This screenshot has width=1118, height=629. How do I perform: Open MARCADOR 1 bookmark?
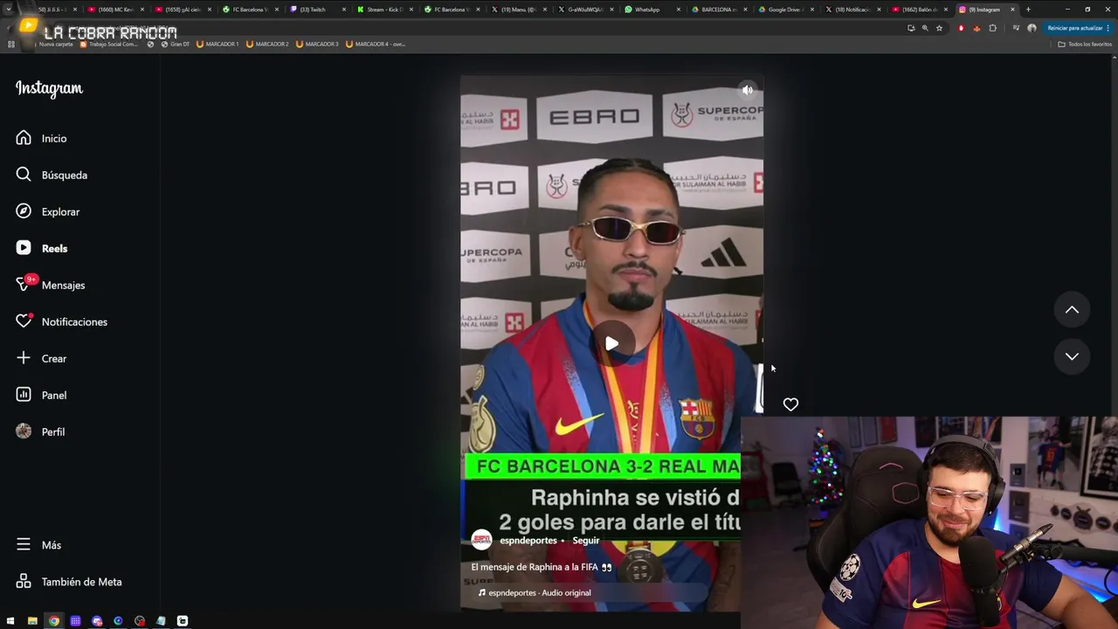click(x=217, y=44)
